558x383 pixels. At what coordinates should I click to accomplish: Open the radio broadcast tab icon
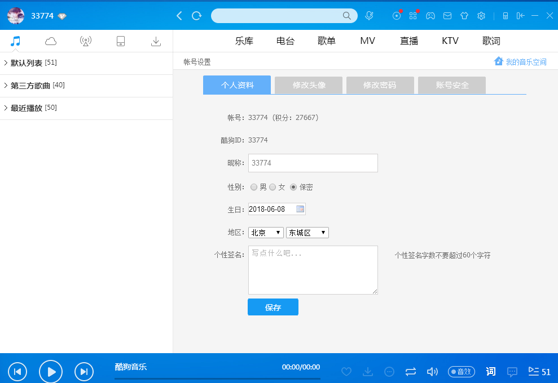click(86, 41)
